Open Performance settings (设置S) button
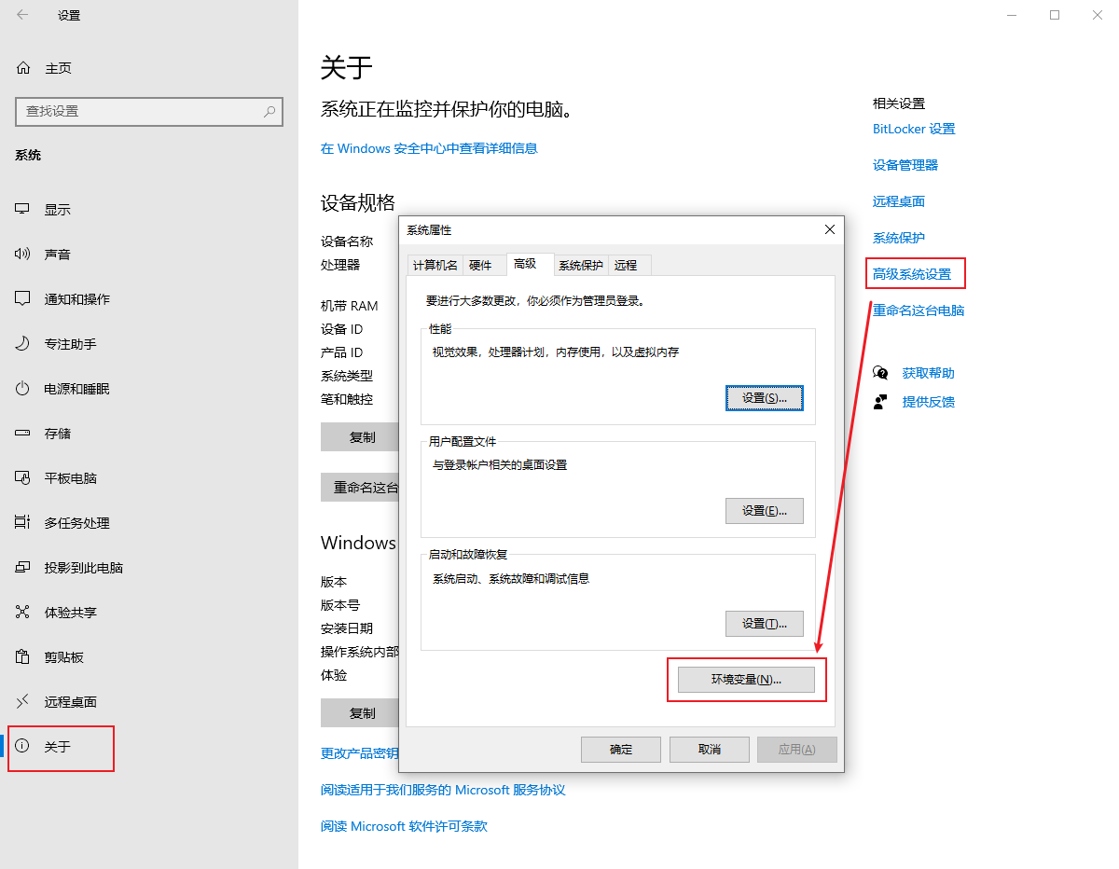Screen dimensions: 1119x869 click(764, 398)
